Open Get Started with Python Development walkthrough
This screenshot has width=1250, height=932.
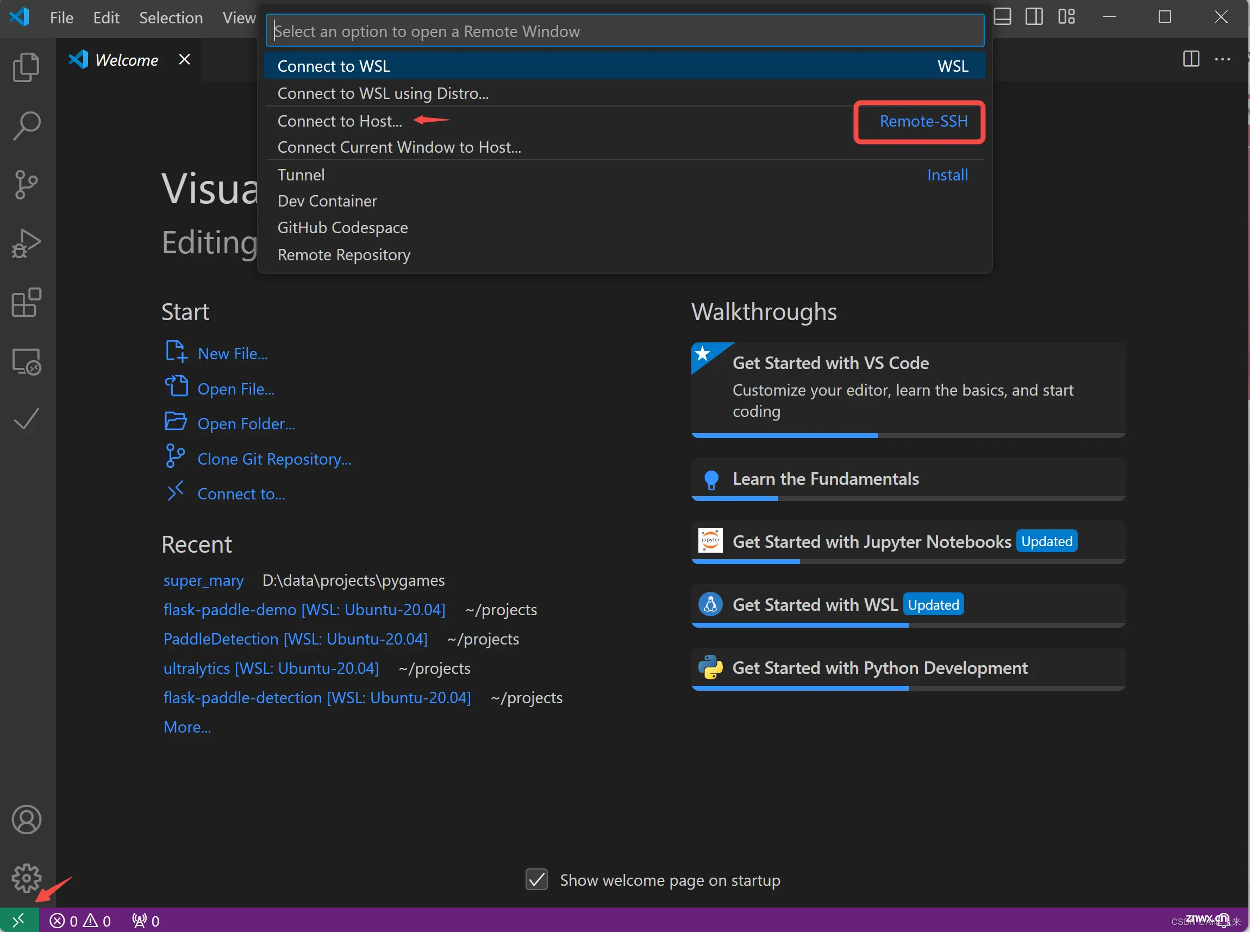pos(908,668)
